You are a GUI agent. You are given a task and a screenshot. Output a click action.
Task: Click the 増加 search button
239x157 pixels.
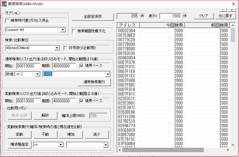pyautogui.click(x=71, y=134)
